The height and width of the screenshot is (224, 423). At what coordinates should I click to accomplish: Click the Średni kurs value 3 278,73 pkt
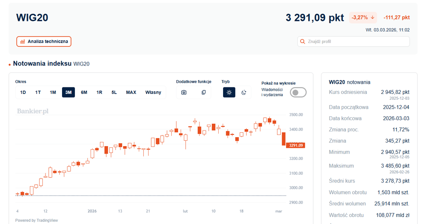tap(395, 181)
